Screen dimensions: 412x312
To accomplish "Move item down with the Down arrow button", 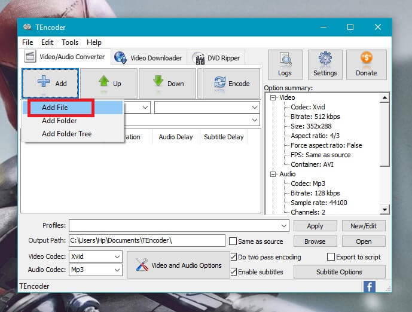I will (167, 83).
